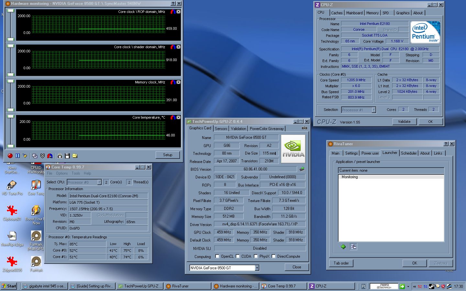466x291 pixels.
Task: Click Validate button in CPU-Z
Action: click(404, 122)
